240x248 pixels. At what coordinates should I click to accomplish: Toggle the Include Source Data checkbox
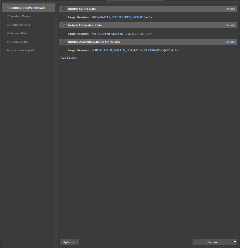coord(64,9)
